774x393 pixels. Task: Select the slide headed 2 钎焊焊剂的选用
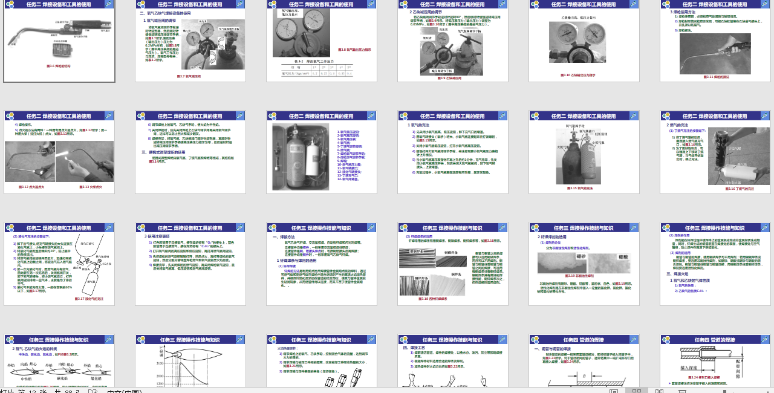pos(584,264)
